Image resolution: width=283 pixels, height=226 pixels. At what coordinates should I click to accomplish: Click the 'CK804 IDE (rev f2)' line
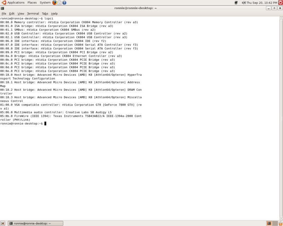(53, 41)
